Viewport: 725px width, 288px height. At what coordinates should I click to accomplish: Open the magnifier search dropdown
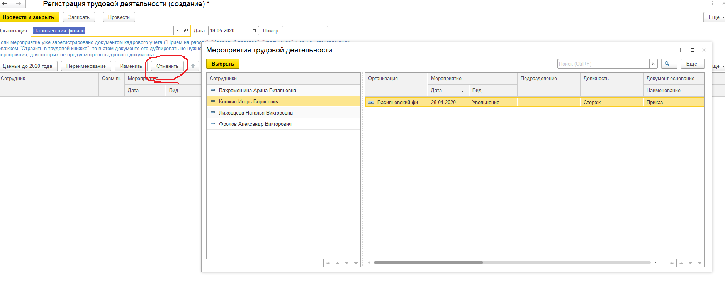point(669,64)
